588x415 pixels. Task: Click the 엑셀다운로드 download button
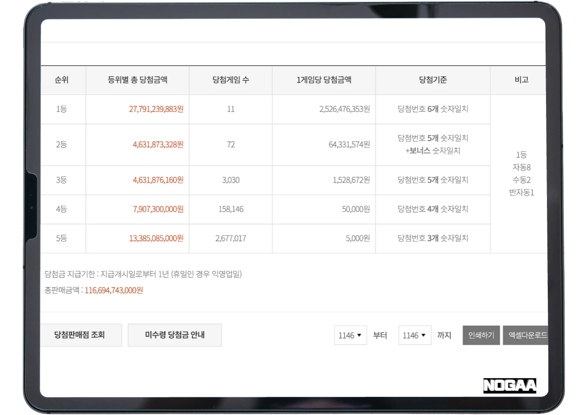(x=527, y=335)
